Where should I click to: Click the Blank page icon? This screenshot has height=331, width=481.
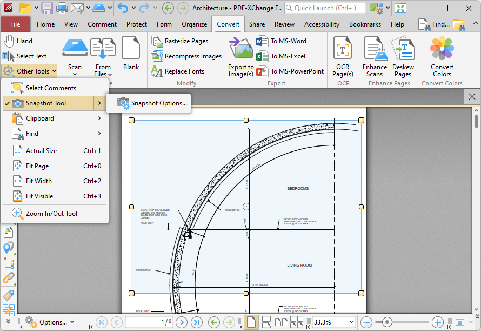pos(131,54)
